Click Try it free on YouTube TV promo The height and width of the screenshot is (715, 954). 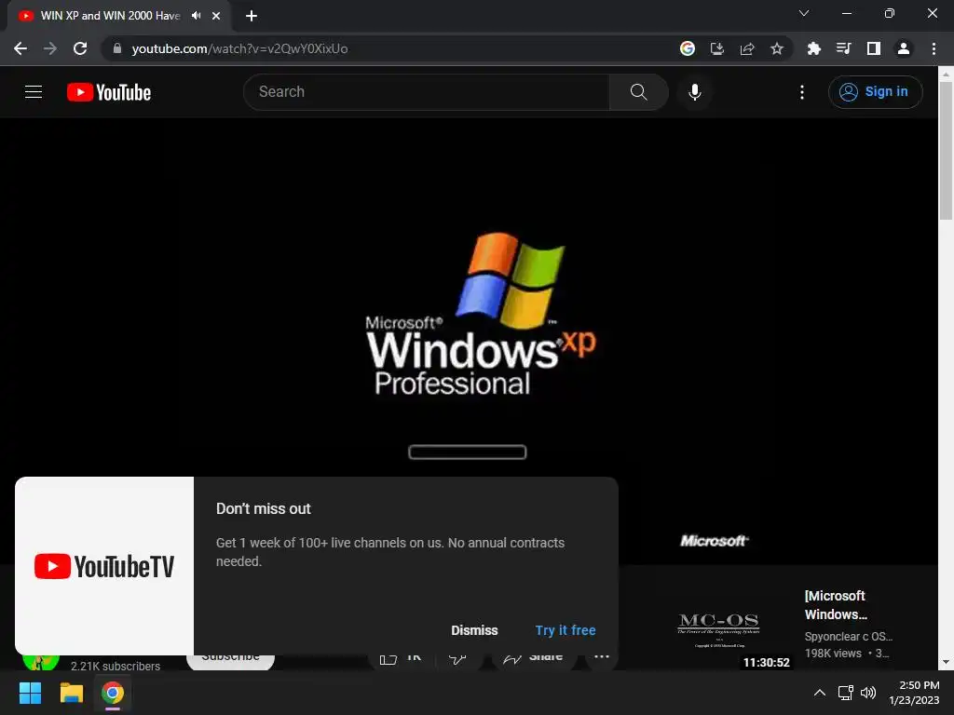(566, 630)
